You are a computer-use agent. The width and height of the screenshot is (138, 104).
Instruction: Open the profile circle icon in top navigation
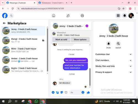pos(82,16)
